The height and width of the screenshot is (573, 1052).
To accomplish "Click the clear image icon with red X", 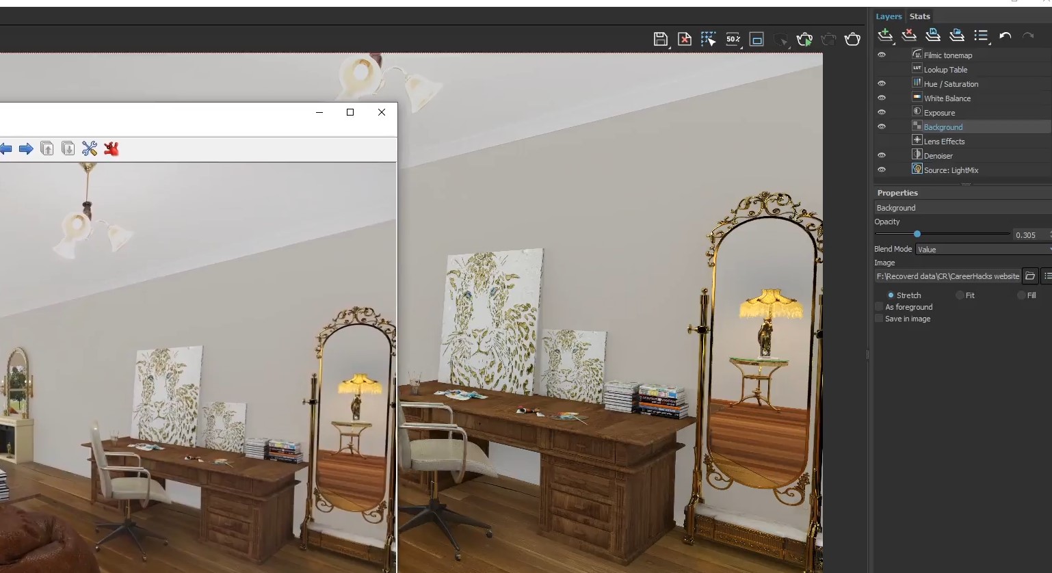I will [684, 40].
